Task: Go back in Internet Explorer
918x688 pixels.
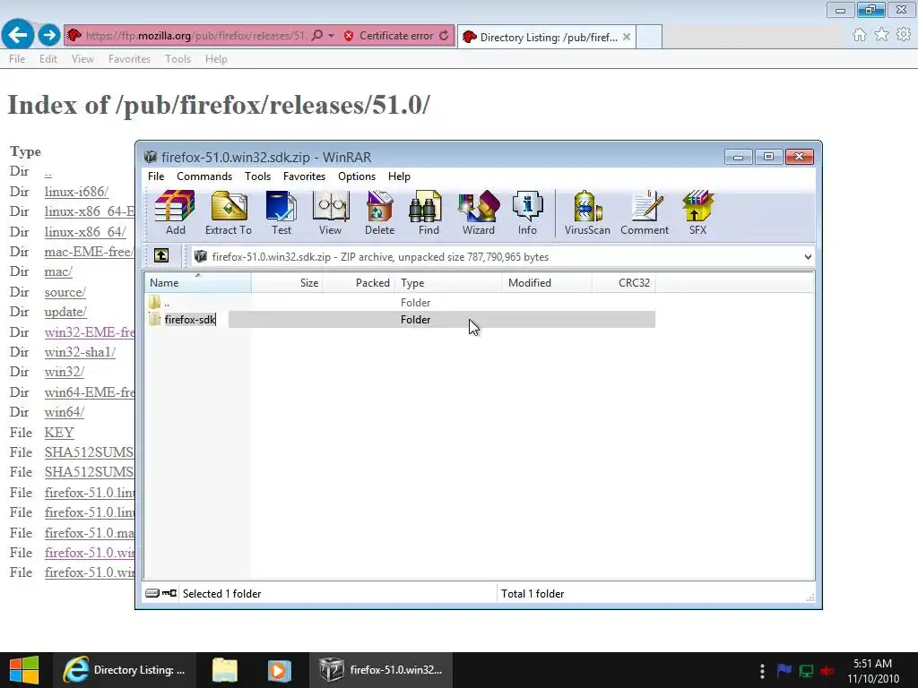Action: pyautogui.click(x=18, y=35)
